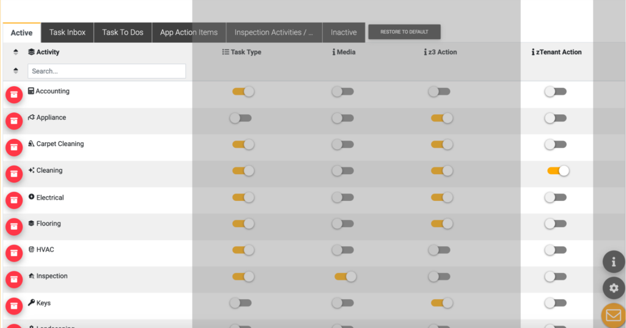The image size is (626, 328).
Task: Open the settings gear floating button
Action: pyautogui.click(x=614, y=288)
